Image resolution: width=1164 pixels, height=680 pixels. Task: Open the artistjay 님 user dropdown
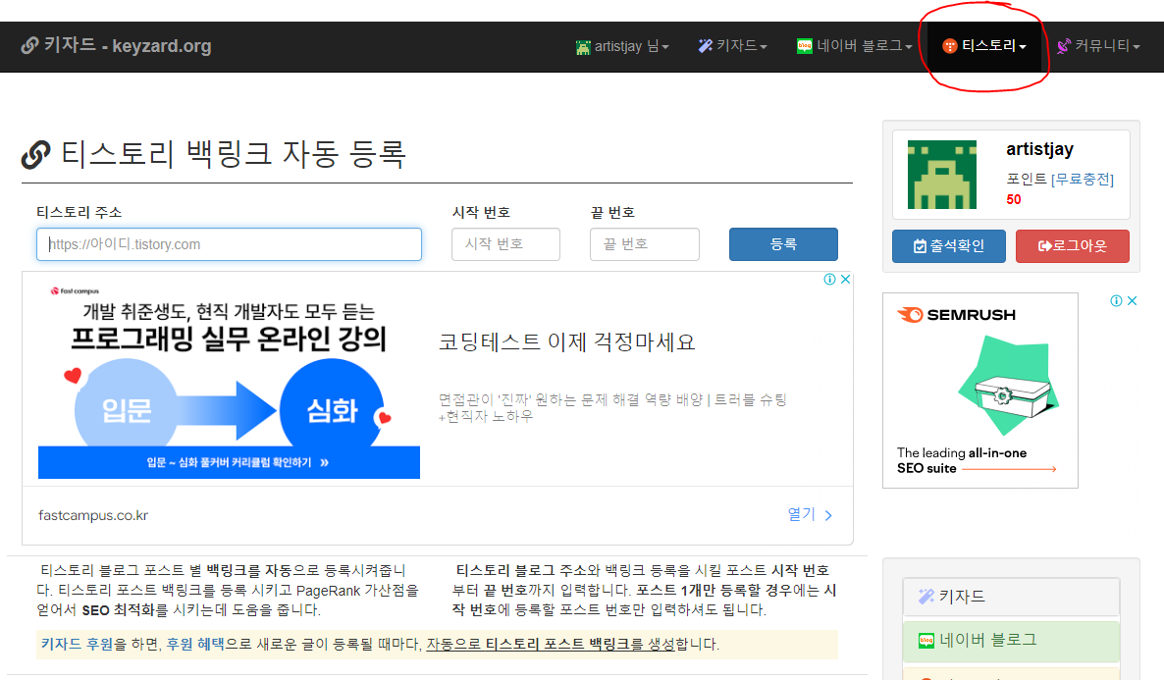622,46
